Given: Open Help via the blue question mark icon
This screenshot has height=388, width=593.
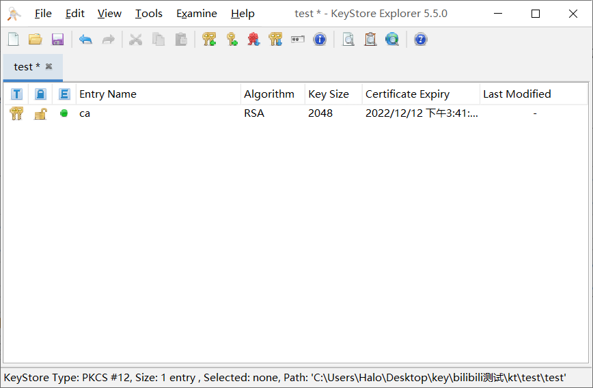Looking at the screenshot, I should [x=421, y=40].
